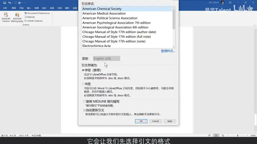The image size is (257, 144).
Task: Click the document scroll-down arrow in Word
Action: 256,132
